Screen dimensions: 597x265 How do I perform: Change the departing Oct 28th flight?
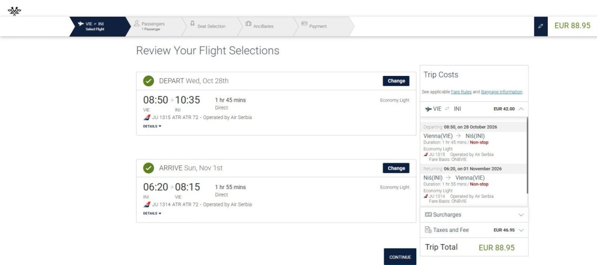[396, 81]
